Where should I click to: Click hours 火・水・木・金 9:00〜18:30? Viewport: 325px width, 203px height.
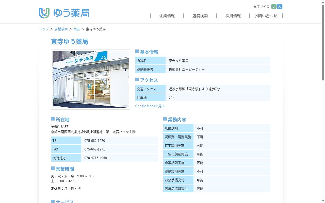point(73,176)
